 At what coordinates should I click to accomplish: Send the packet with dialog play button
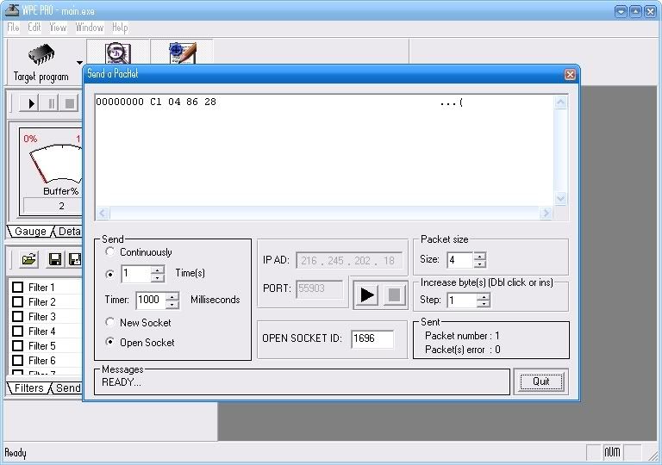[x=367, y=295]
